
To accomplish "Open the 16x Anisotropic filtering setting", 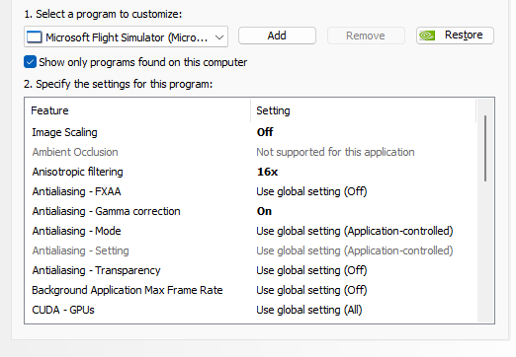I will tap(268, 172).
